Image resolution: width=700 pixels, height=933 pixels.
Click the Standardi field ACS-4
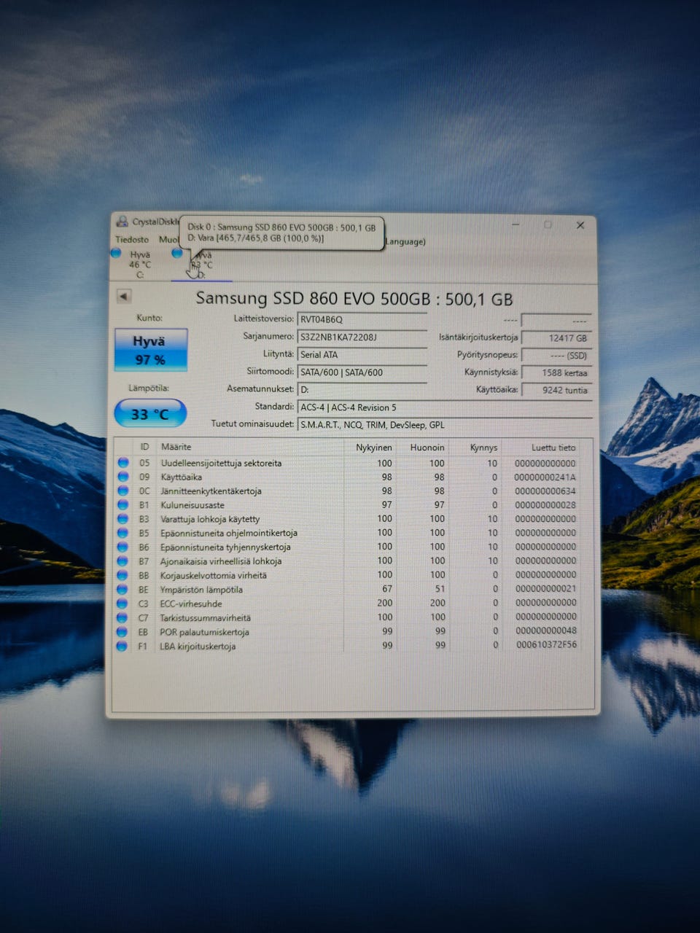point(445,407)
